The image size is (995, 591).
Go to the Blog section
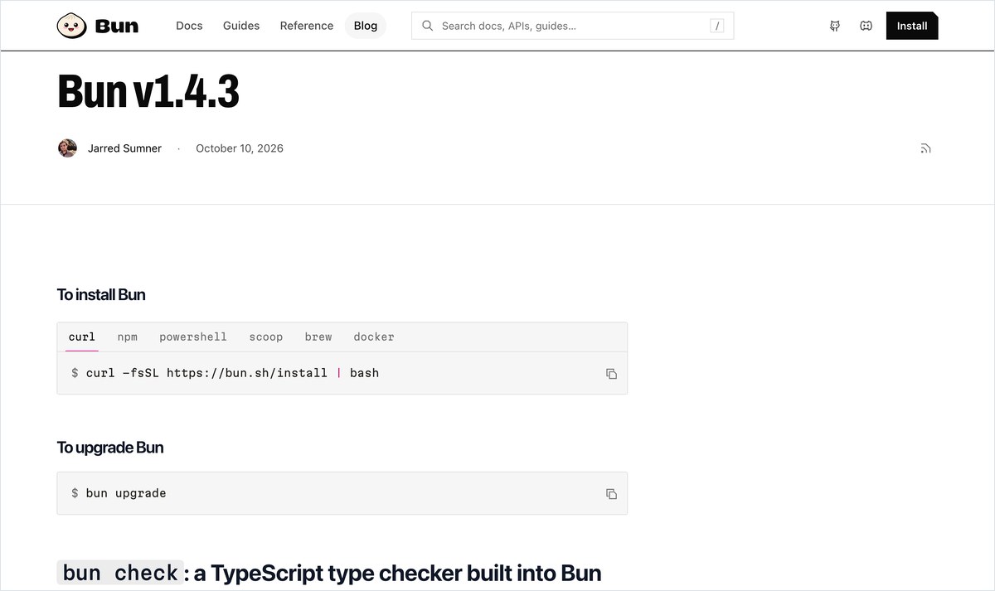(x=366, y=26)
